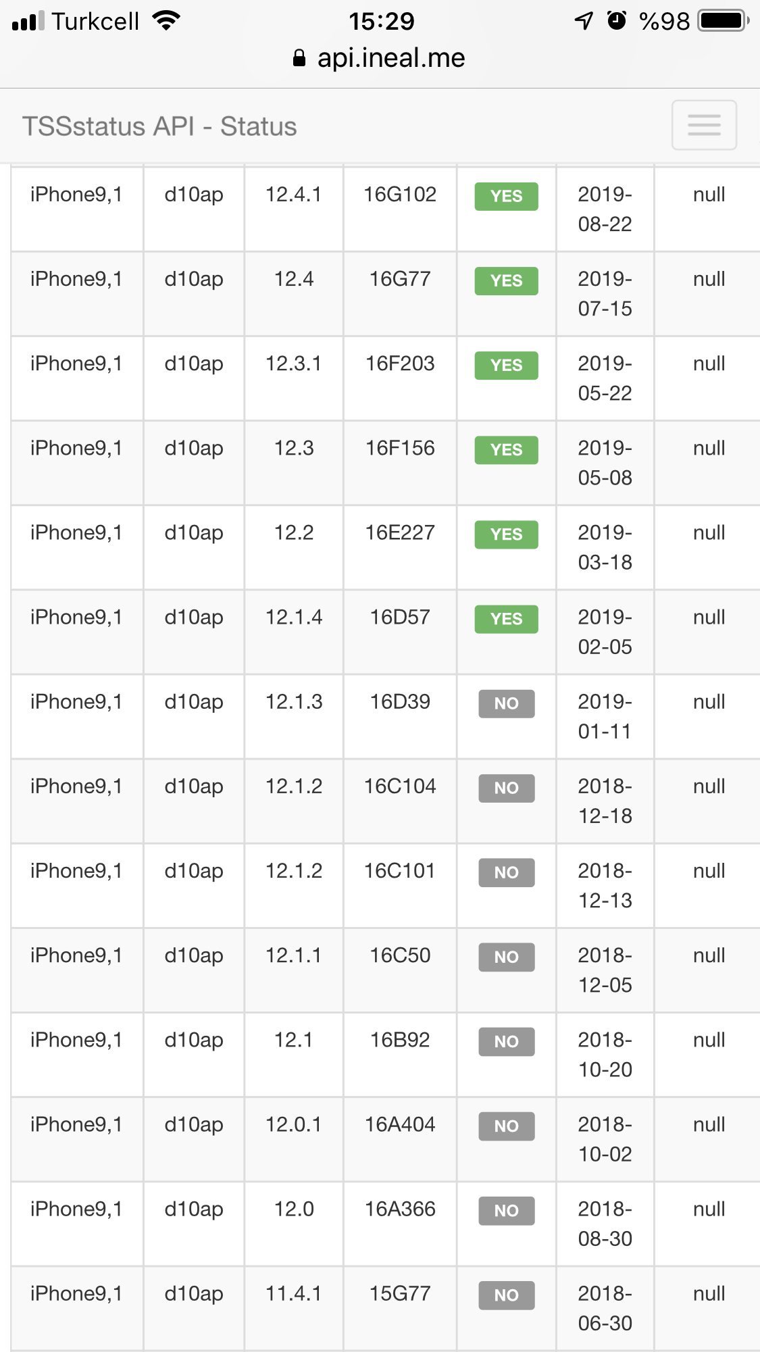Click the YES badge for 12.1.4
The image size is (760, 1352).
click(506, 619)
